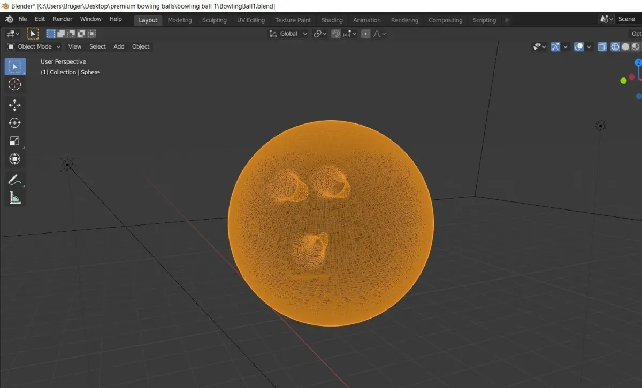
Task: Select the Select Box tool in the toolbar
Action: click(x=15, y=67)
